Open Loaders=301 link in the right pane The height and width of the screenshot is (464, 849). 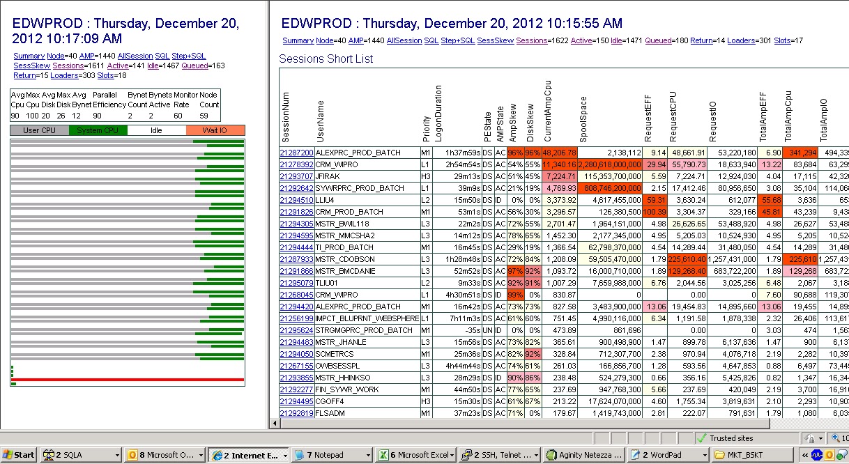click(x=742, y=40)
